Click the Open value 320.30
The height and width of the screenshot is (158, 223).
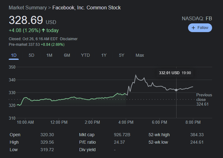[x=47, y=135]
